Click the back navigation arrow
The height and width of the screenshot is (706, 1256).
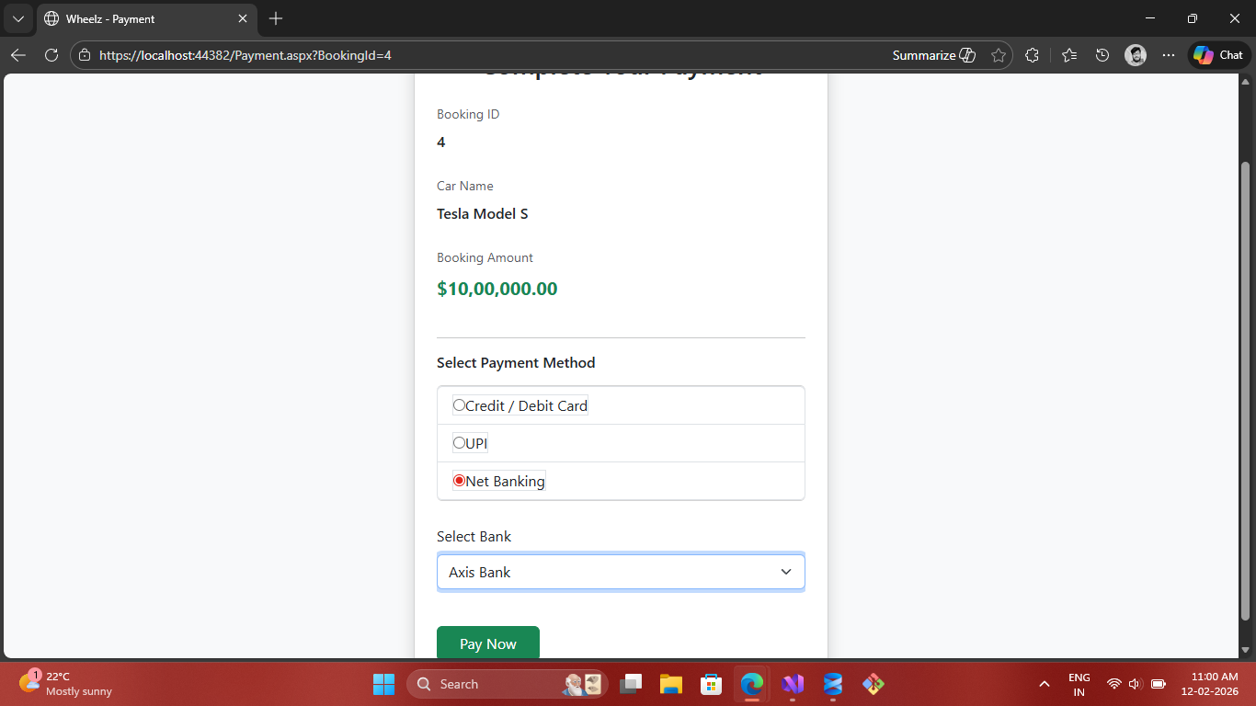pyautogui.click(x=18, y=55)
